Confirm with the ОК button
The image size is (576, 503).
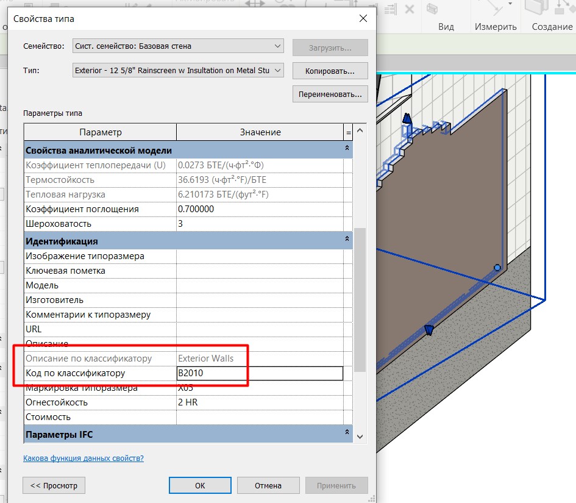tap(200, 485)
